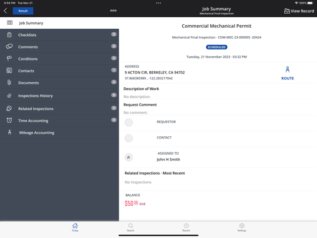This screenshot has height=238, width=317.
Task: Click the blue Result button
Action: tap(23, 11)
